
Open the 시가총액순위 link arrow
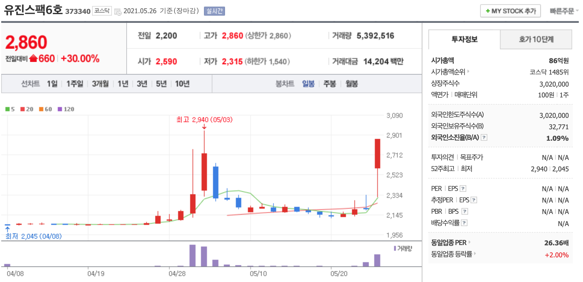(468, 71)
